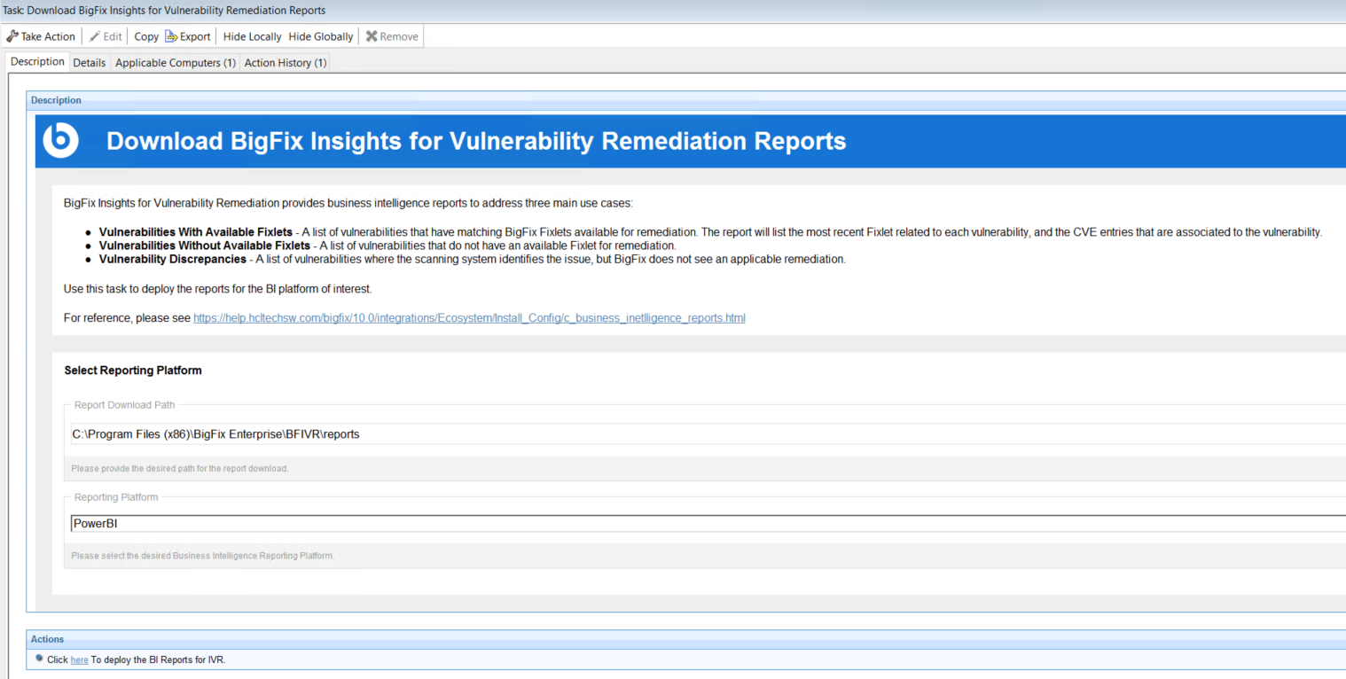The width and height of the screenshot is (1346, 679).
Task: Click the BigFix logo in the banner
Action: click(61, 141)
